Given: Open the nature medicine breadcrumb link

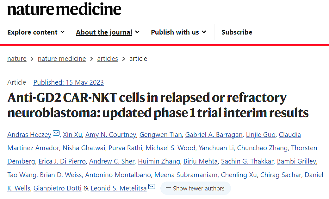Looking at the screenshot, I should pyautogui.click(x=62, y=58).
